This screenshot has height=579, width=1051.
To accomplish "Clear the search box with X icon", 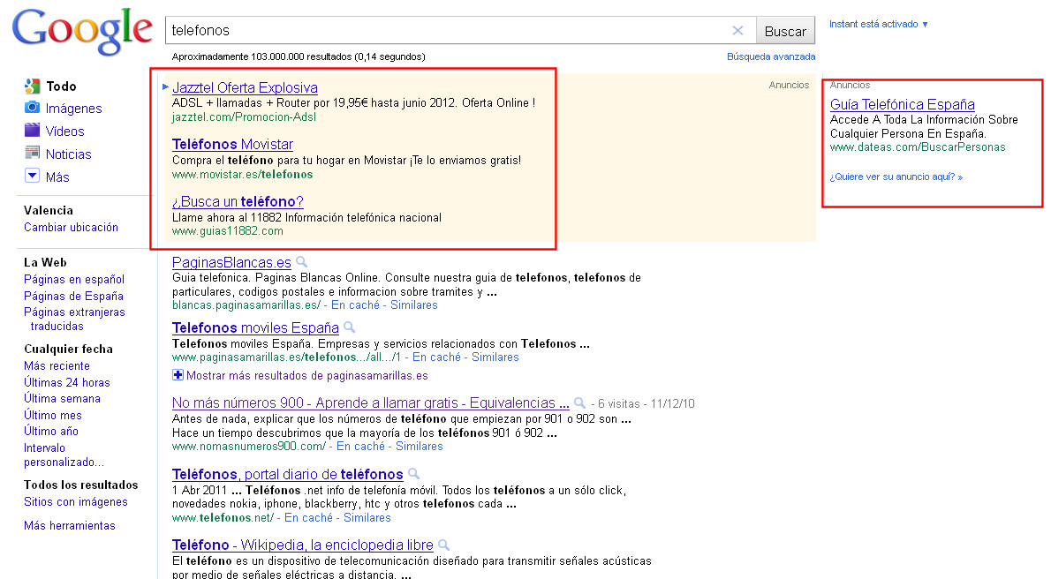I will tap(737, 31).
